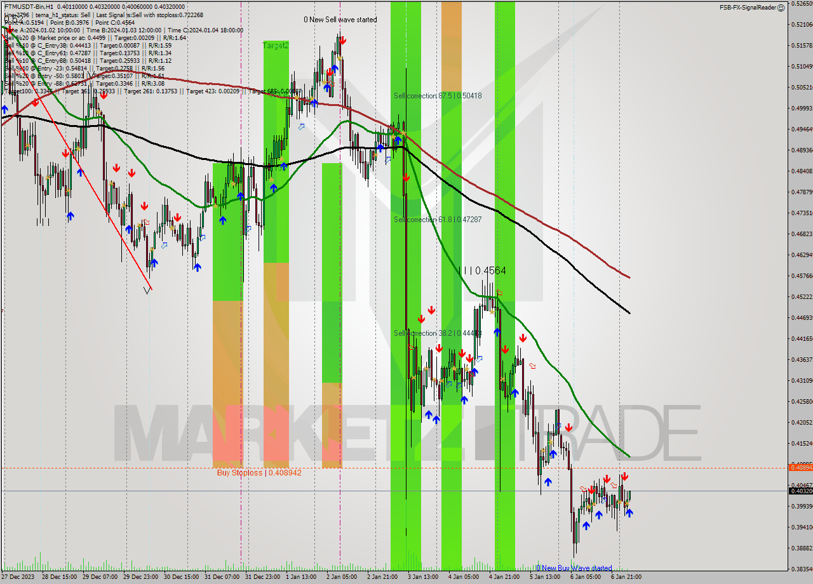813x584 pixels.
Task: Click the smiley face icon beside FSB-FX-SignalReader
Action: [x=781, y=8]
